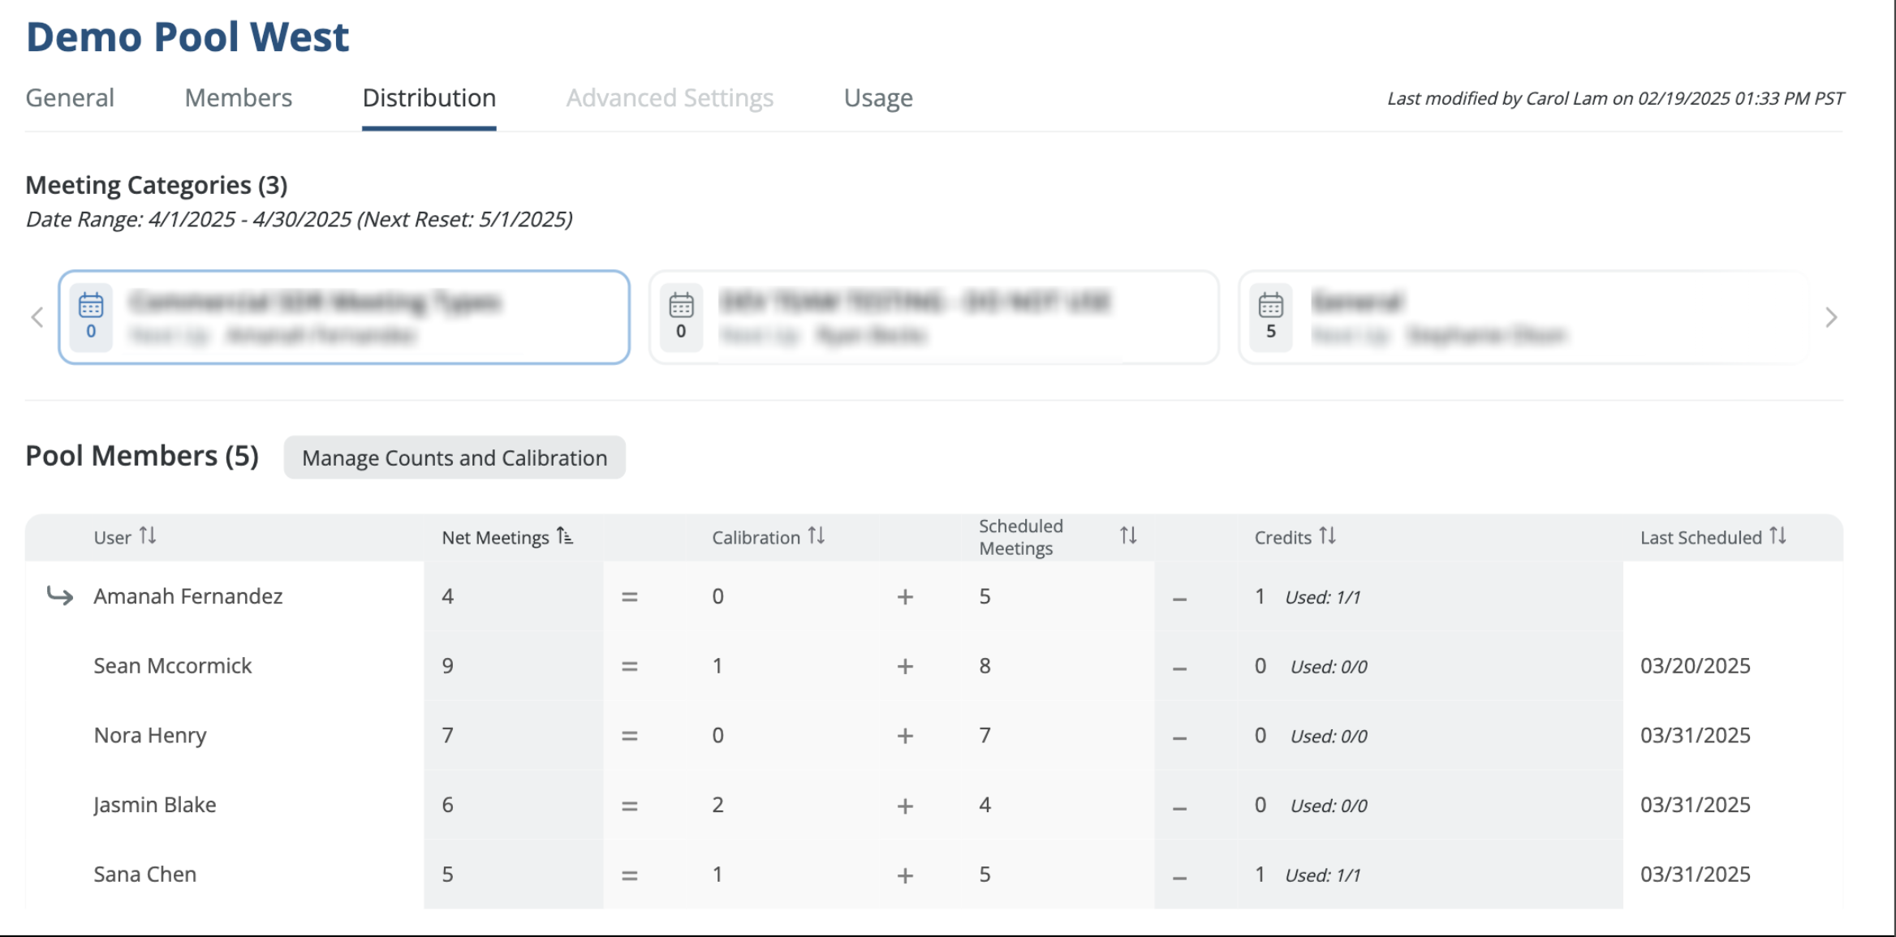This screenshot has height=937, width=1896.
Task: Sort by Last Scheduled column
Action: tap(1777, 536)
